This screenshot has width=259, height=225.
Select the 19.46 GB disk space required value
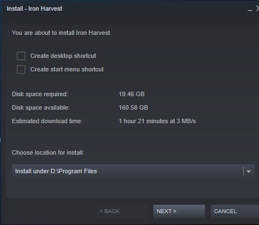click(131, 94)
